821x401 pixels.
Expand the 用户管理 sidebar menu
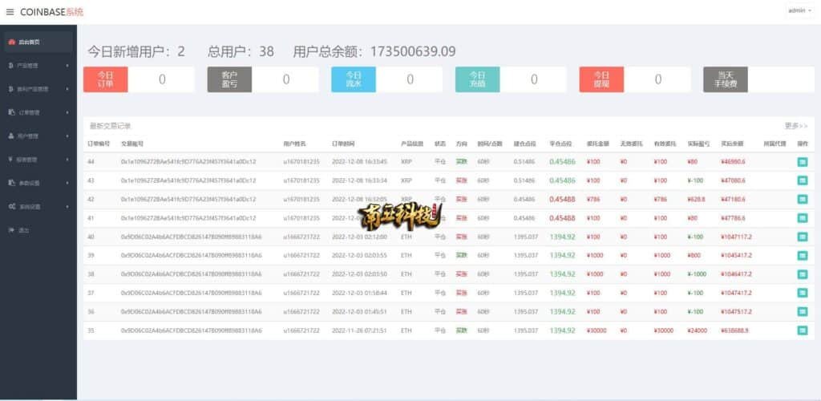[32, 136]
